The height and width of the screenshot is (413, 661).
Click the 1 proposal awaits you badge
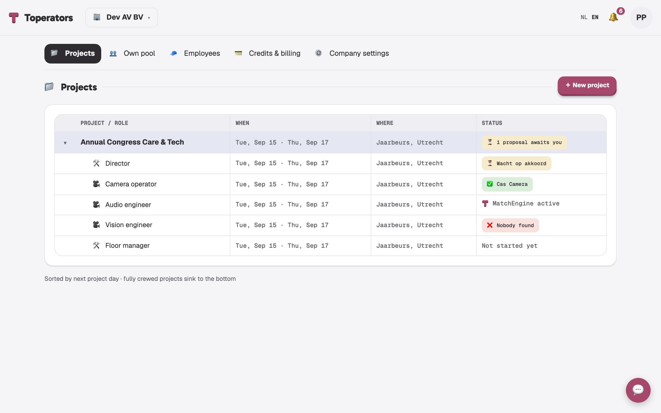524,142
